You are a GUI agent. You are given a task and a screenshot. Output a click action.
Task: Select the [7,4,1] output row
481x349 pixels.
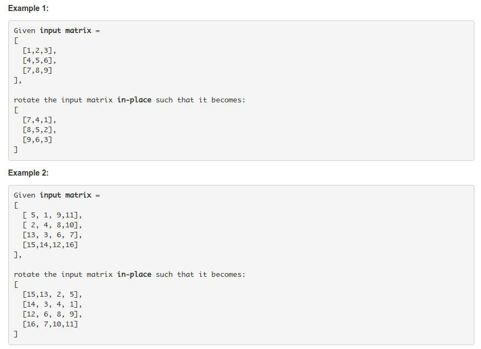[40, 120]
